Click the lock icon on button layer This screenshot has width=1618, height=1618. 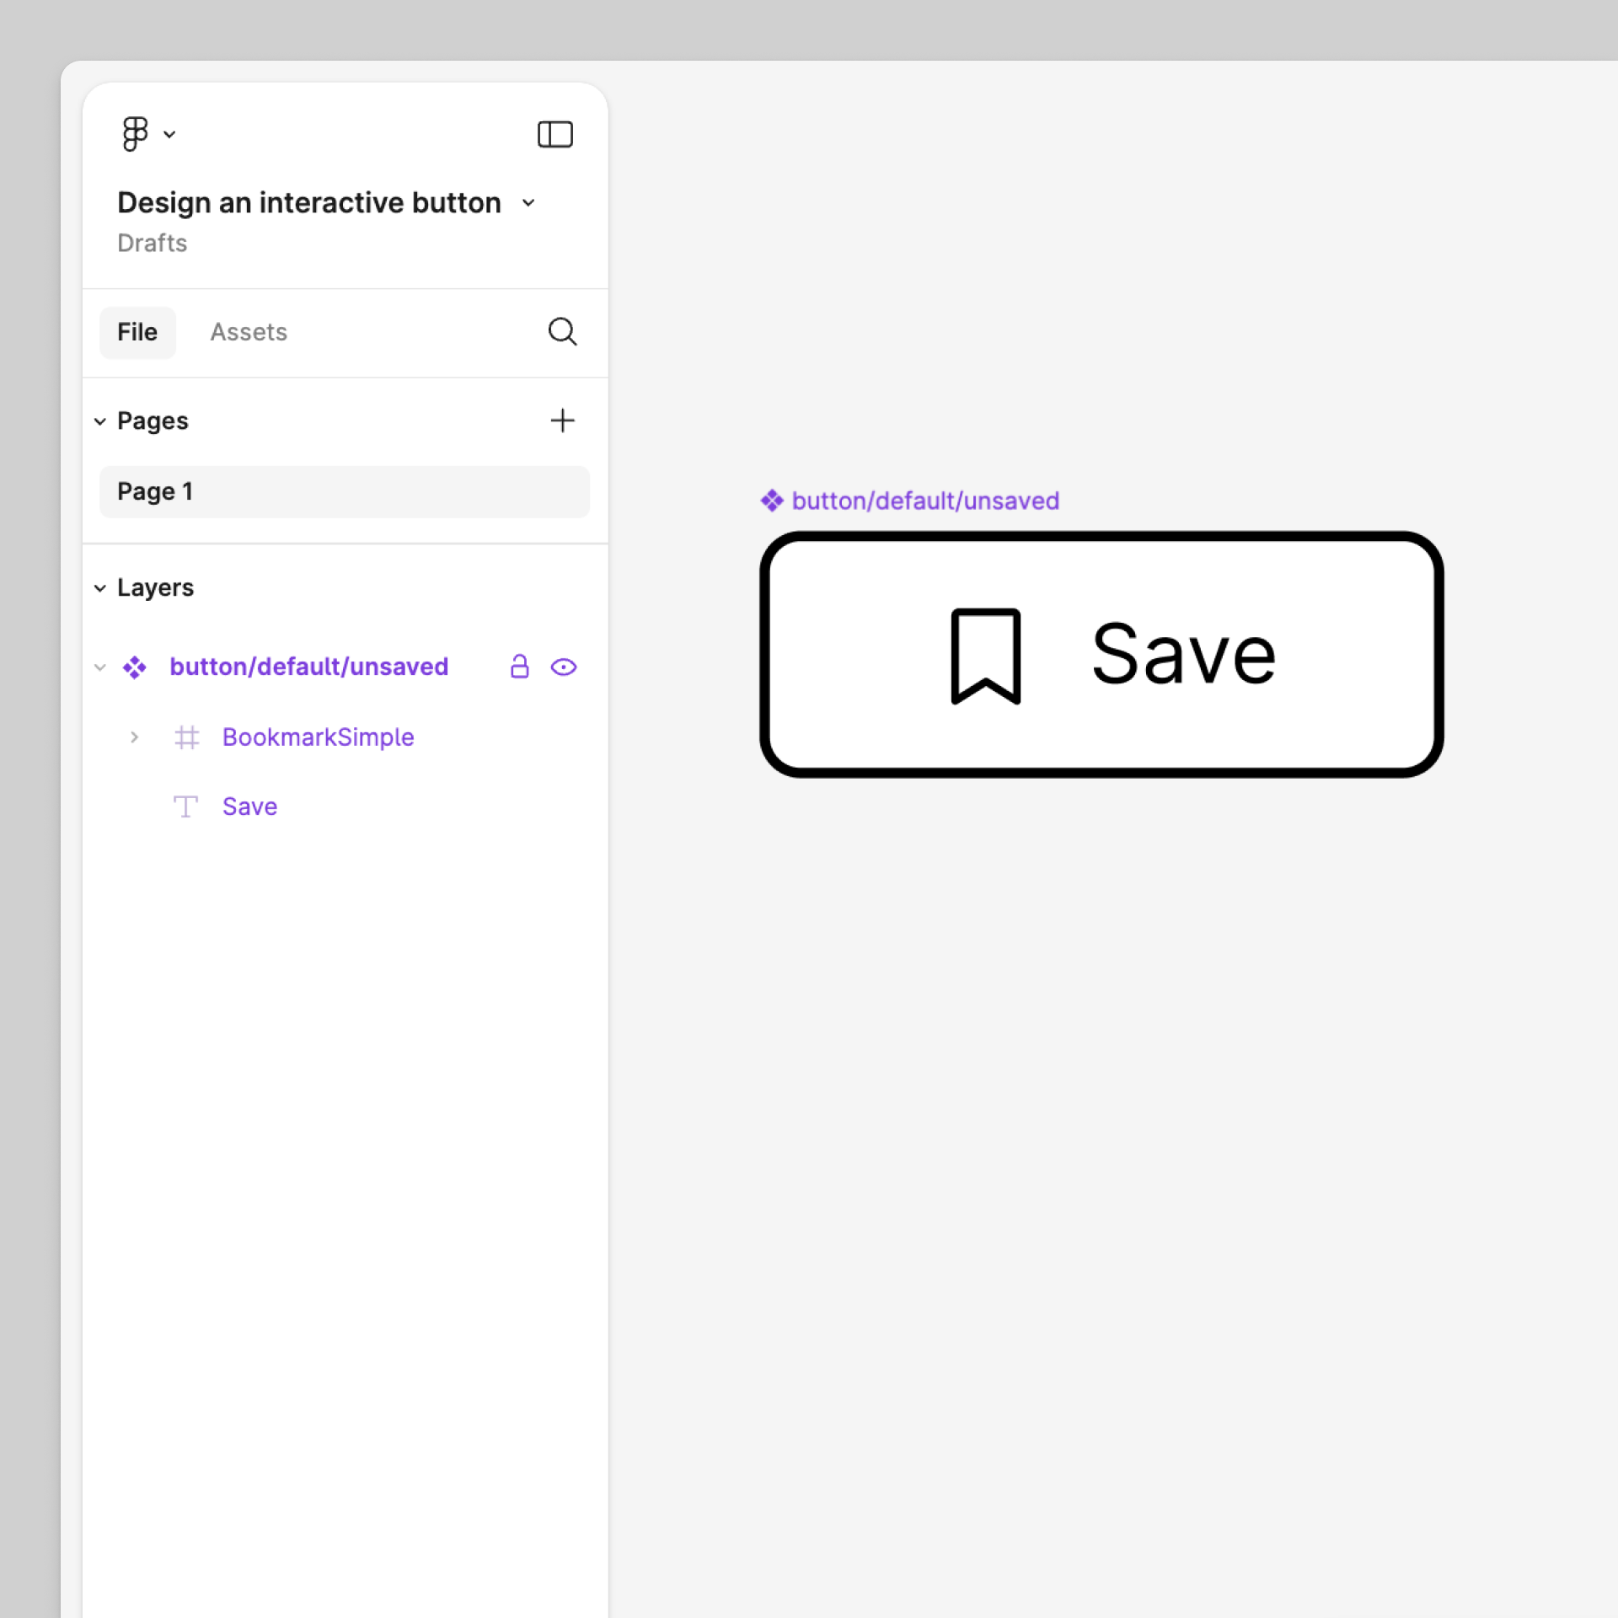coord(518,667)
